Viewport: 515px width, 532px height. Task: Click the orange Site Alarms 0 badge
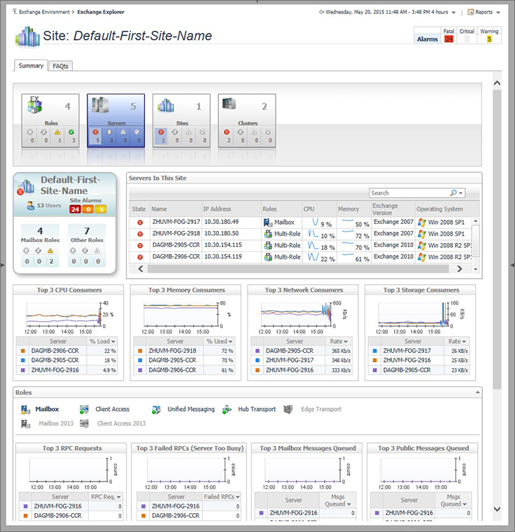[x=88, y=209]
